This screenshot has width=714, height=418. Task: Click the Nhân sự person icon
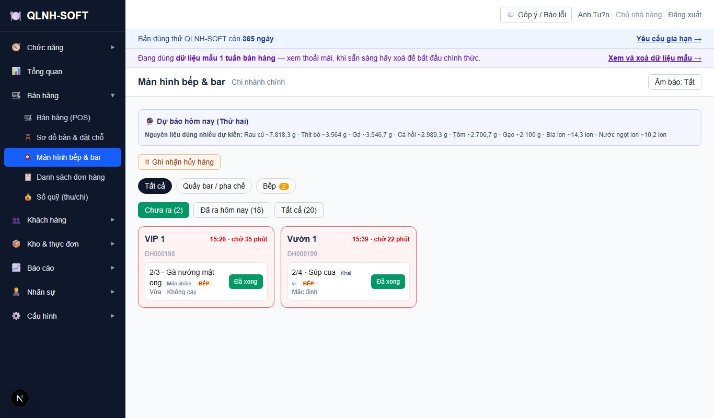coord(16,292)
